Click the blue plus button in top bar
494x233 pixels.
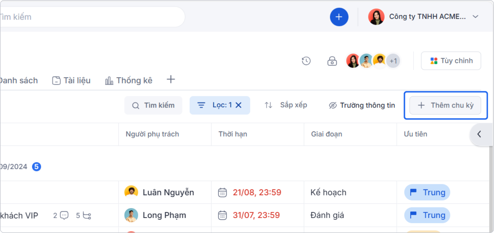click(x=339, y=17)
